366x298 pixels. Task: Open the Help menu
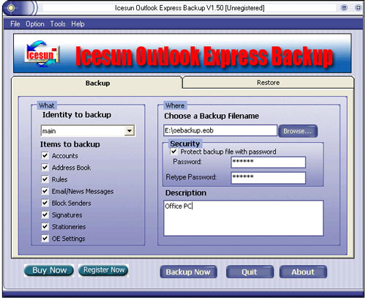(x=78, y=24)
